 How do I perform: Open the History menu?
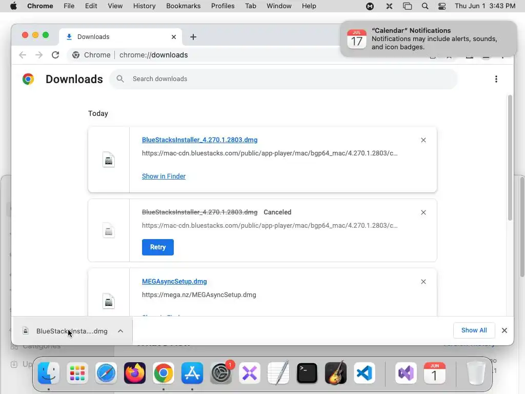144,6
